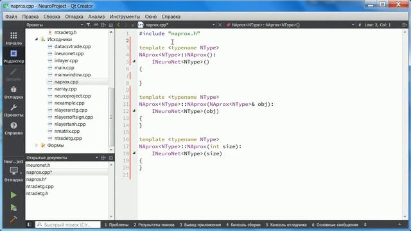Open the Инструменты menu
This screenshot has height=231, width=411.
click(125, 17)
